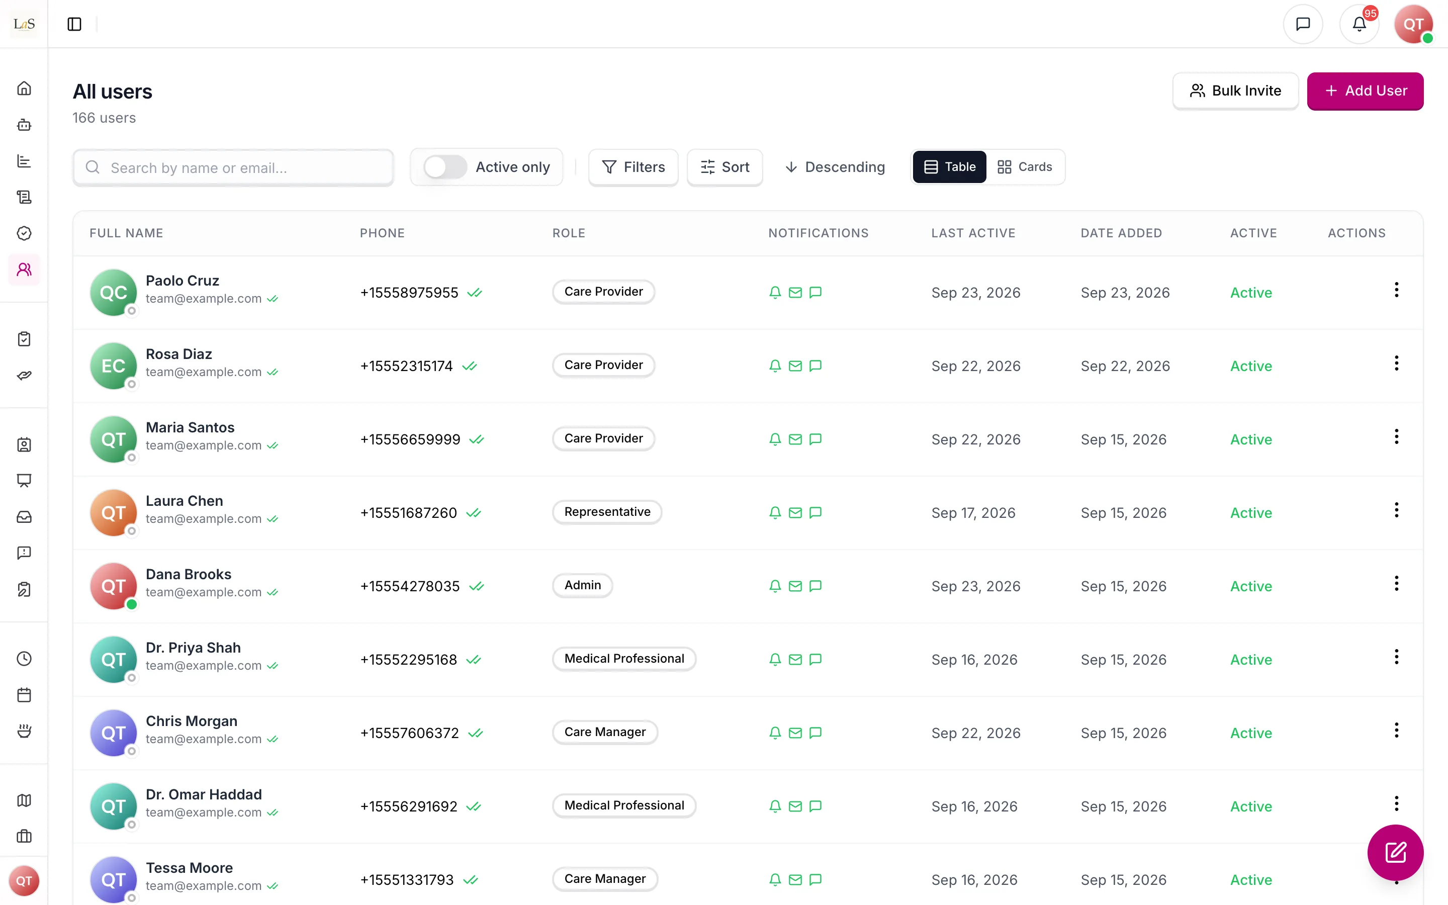
Task: Toggle the Descending sort order
Action: click(835, 167)
